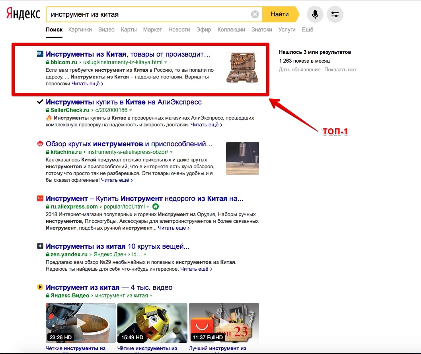Click Читать ещё in the kitachina snippet
The image size is (421, 354).
pyautogui.click(x=117, y=180)
